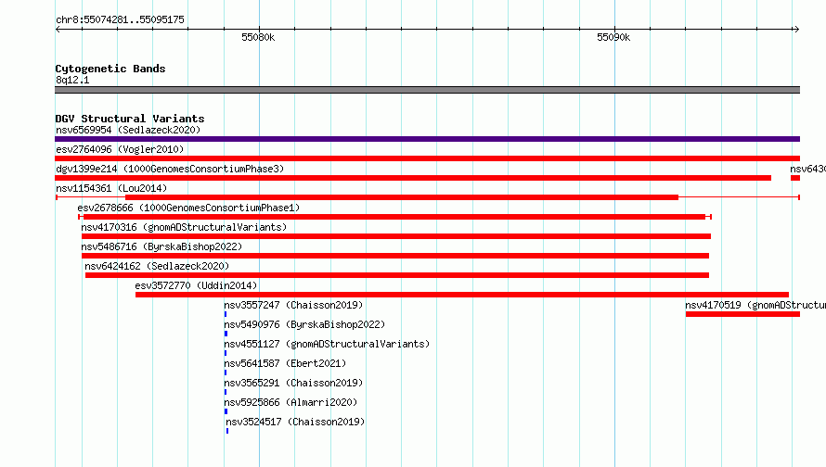Click the gray 8q12.1 cytogenetic band bar

coord(427,90)
